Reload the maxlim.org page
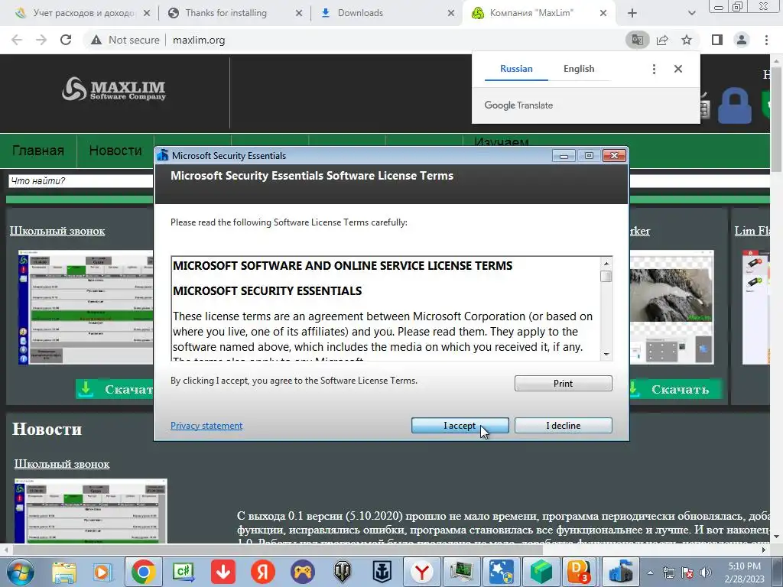The height and width of the screenshot is (587, 783). point(66,40)
